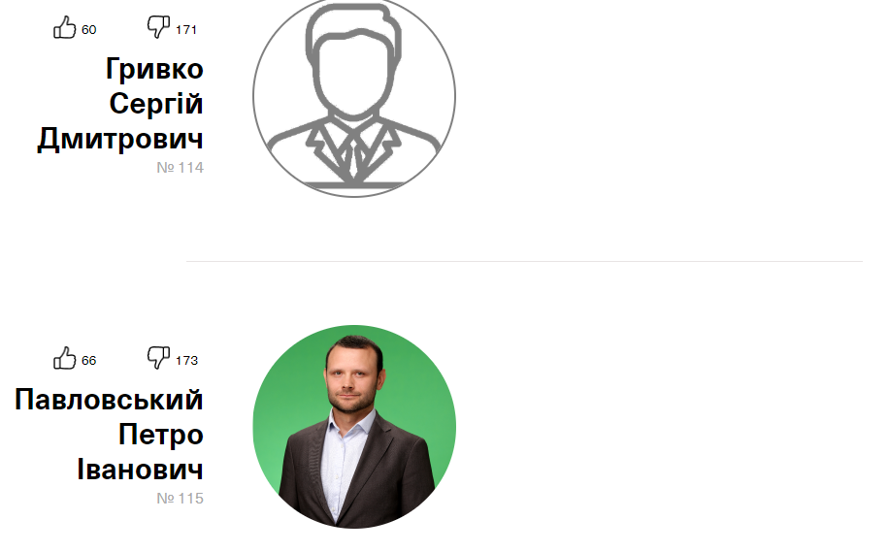Screen dimensions: 889x552
Task: Give Павловський a thumbs-down
Action: pos(158,358)
